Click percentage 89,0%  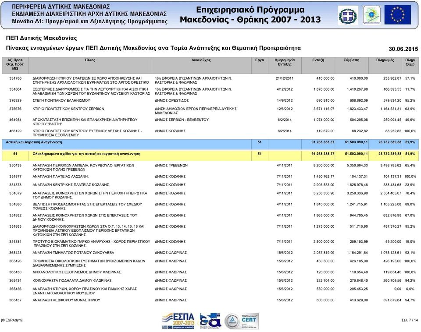(x=410, y=205)
